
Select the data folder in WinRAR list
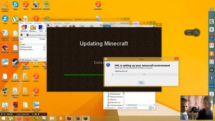(x=33, y=44)
